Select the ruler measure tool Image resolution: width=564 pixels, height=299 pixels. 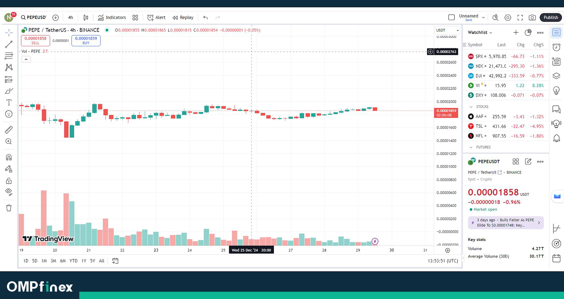(x=9, y=130)
